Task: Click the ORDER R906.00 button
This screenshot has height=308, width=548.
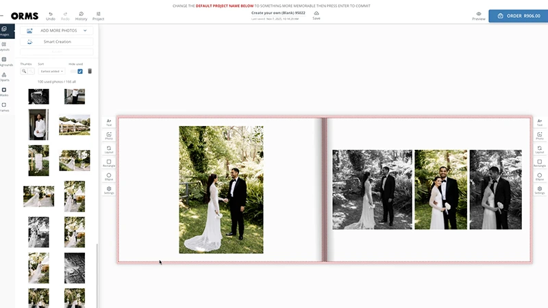Action: point(518,16)
